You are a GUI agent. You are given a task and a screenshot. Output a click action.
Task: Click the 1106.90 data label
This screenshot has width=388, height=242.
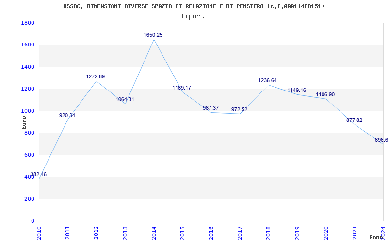[x=325, y=95]
